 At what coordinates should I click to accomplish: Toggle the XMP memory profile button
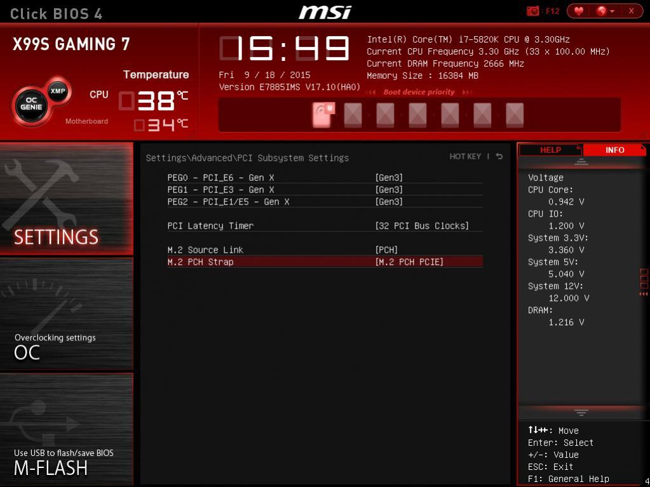(x=58, y=91)
